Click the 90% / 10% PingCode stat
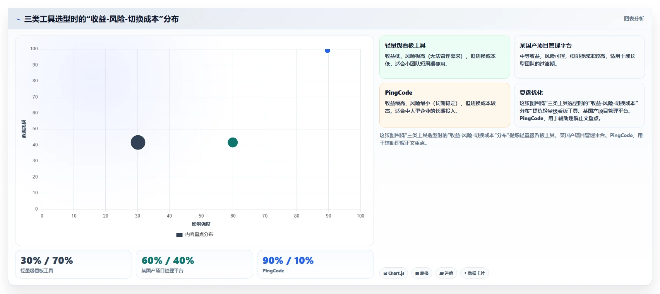The width and height of the screenshot is (660, 294). coord(315,264)
